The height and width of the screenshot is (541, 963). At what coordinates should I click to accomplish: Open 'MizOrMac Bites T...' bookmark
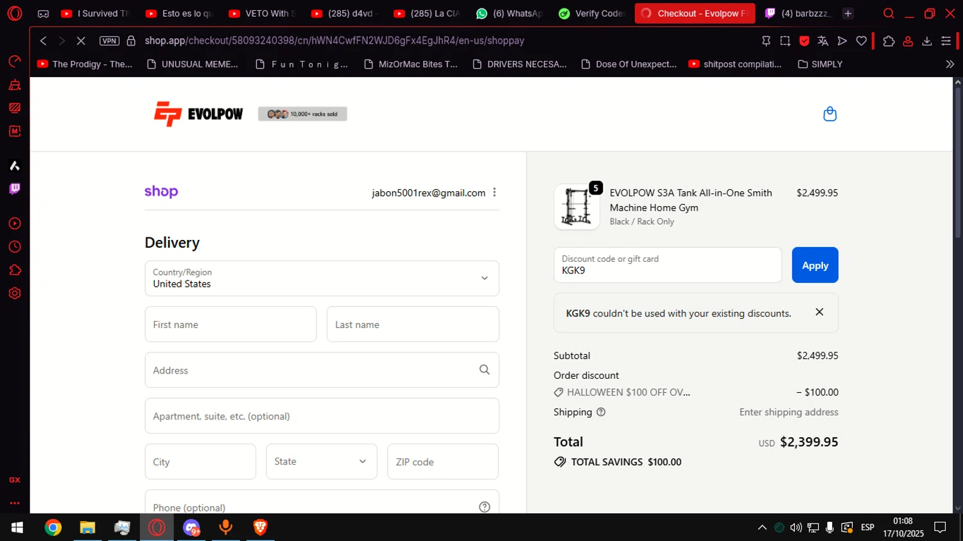(411, 64)
